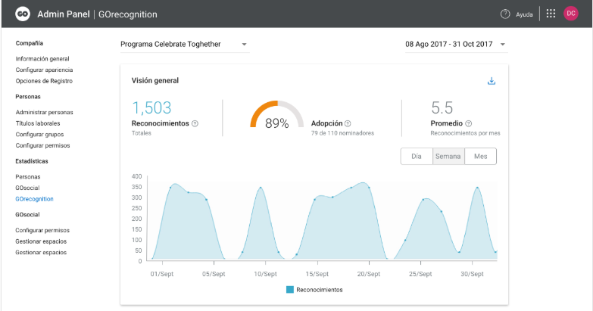Image resolution: width=593 pixels, height=311 pixels.
Task: Open the apps grid launcher
Action: tap(551, 14)
